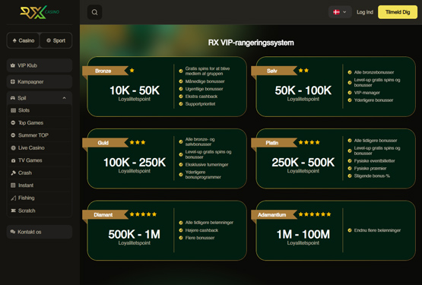Click the single star beside Bronze

click(132, 70)
